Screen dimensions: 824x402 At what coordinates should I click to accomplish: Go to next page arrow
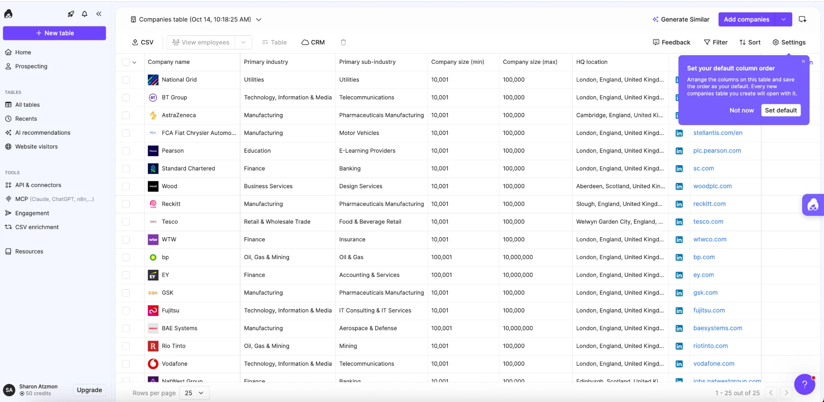[x=786, y=393]
